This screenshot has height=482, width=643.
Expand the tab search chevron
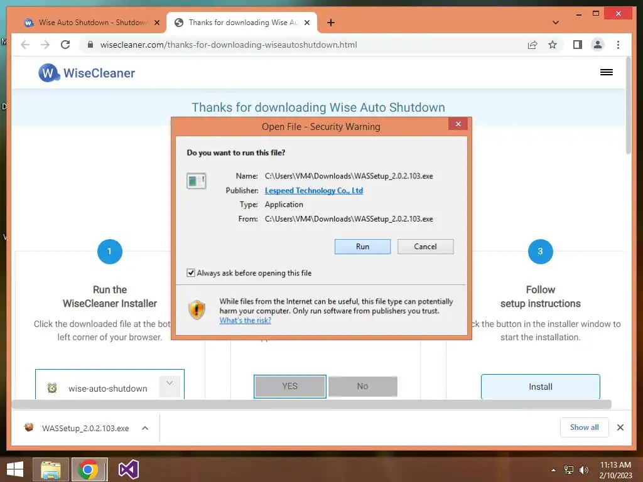pyautogui.click(x=555, y=23)
